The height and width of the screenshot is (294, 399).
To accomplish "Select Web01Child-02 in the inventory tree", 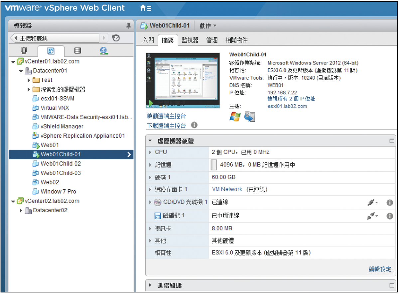I will [61, 164].
